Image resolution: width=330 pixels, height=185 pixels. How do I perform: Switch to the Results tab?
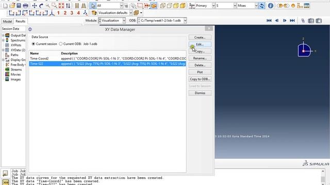tap(21, 21)
